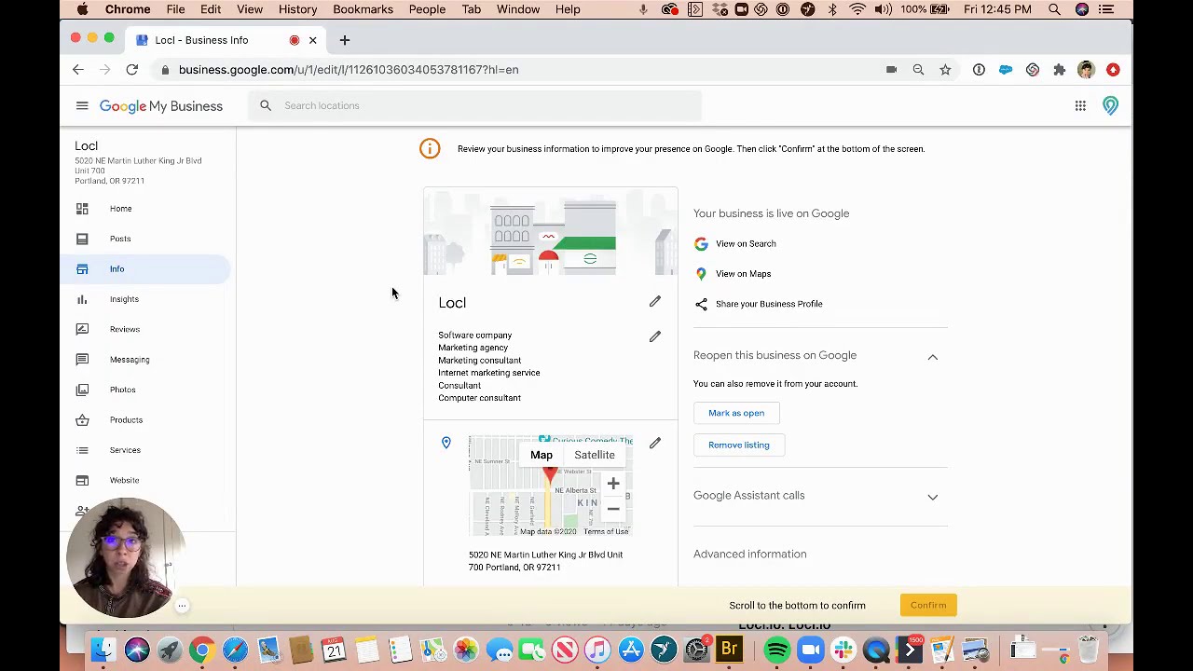
Task: Click the Messaging sidebar icon
Action: (x=82, y=360)
